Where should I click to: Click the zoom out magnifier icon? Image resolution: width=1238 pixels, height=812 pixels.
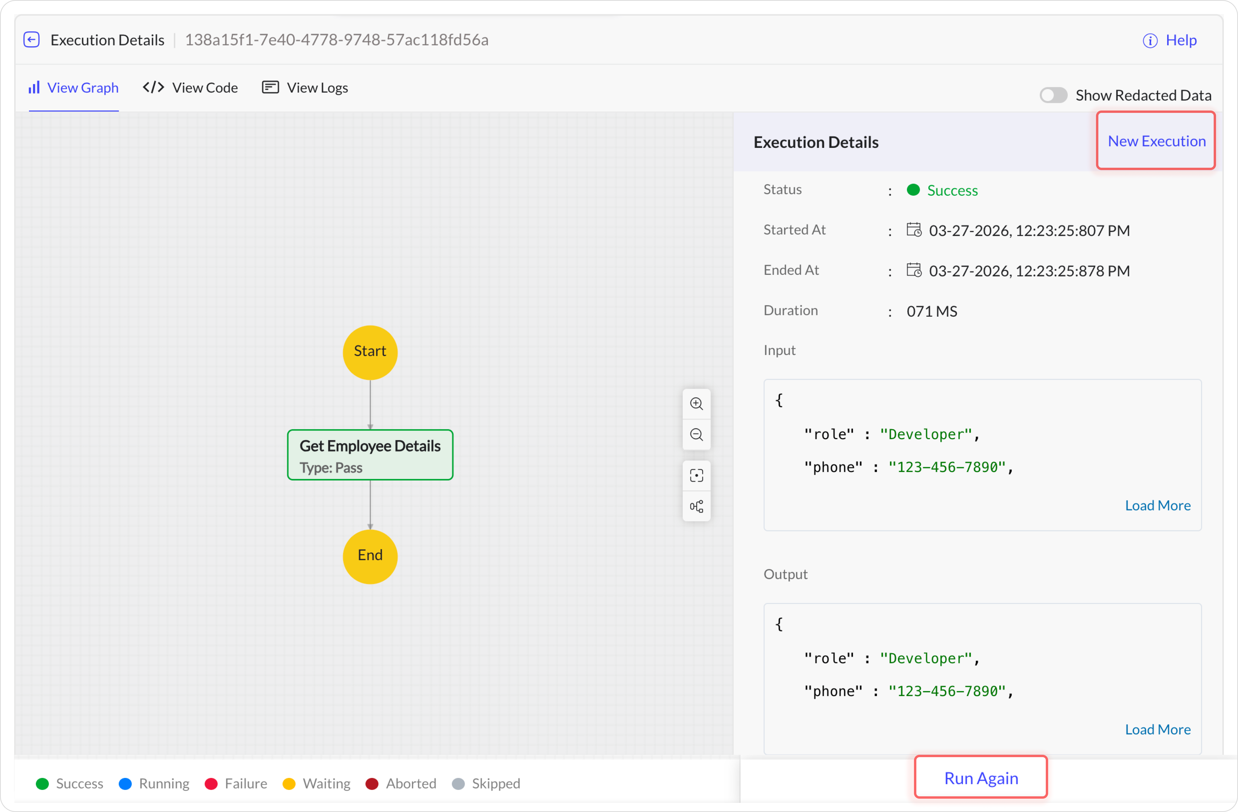click(x=696, y=434)
